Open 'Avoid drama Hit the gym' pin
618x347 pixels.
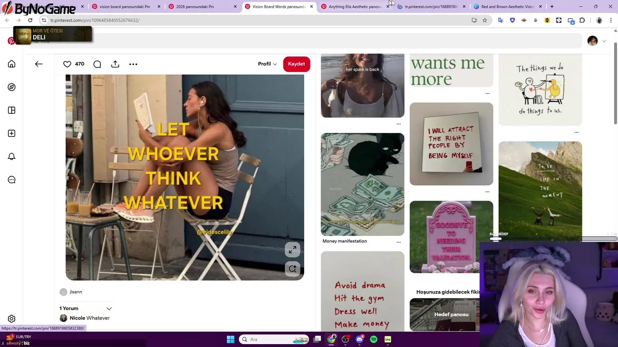coord(363,292)
